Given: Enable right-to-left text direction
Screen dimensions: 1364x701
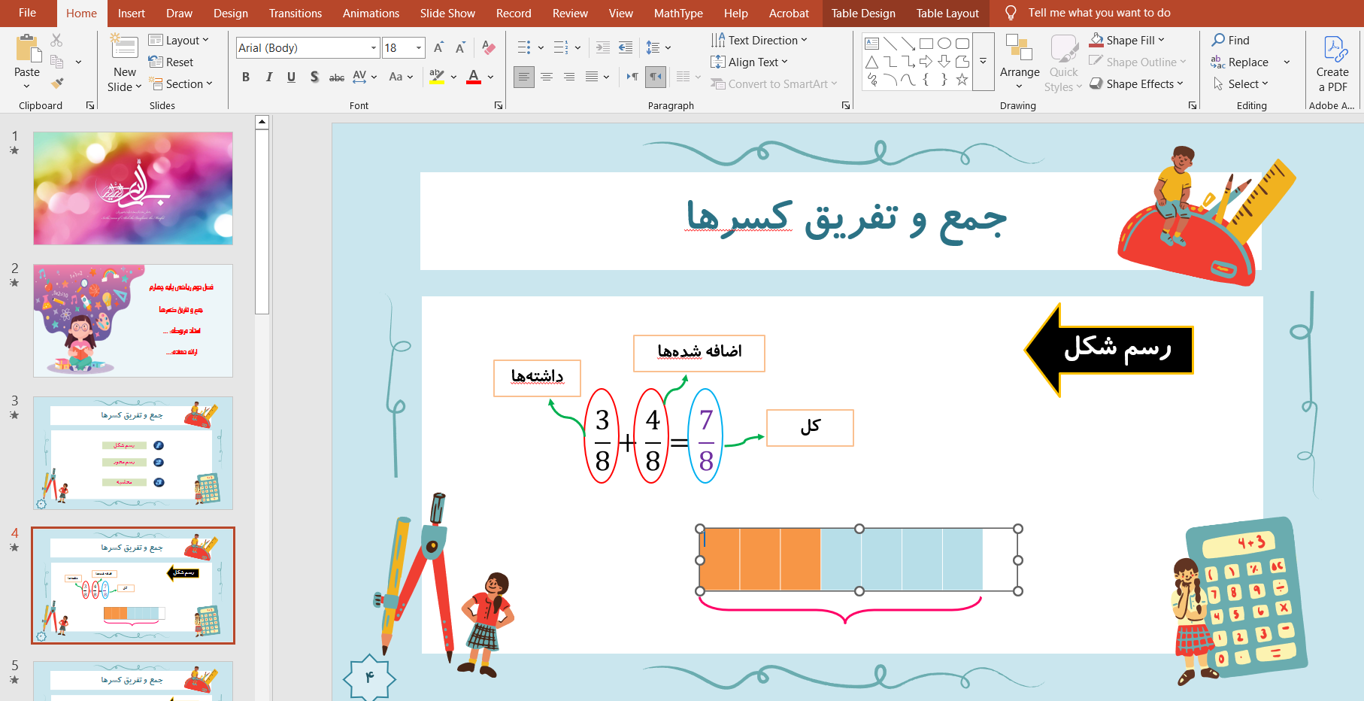Looking at the screenshot, I should (x=656, y=77).
